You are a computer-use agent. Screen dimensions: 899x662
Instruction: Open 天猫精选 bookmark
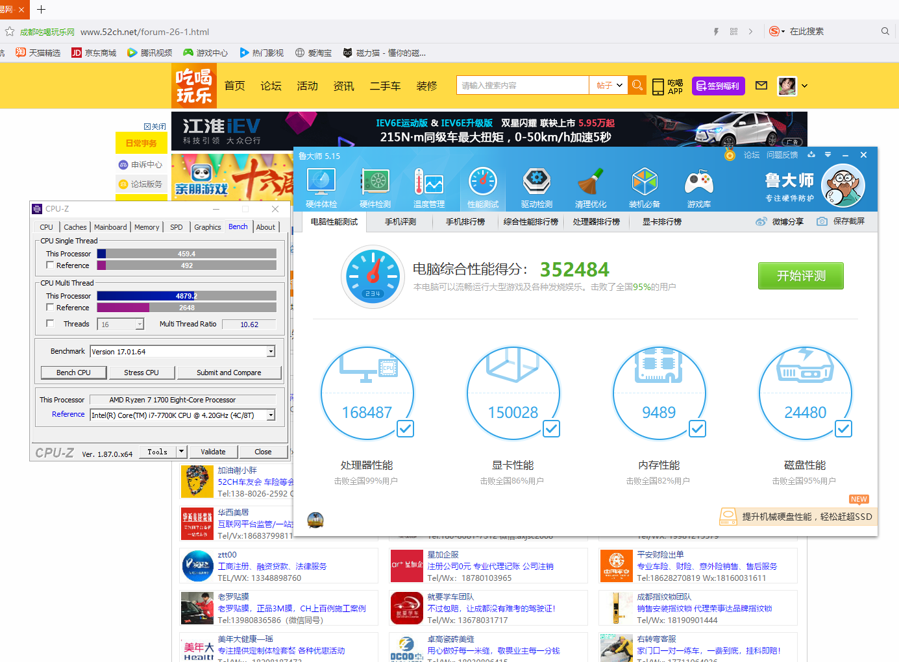click(x=38, y=53)
